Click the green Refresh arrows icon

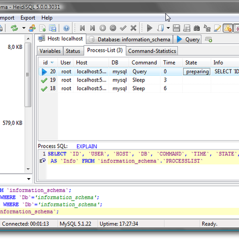pos(14,28)
